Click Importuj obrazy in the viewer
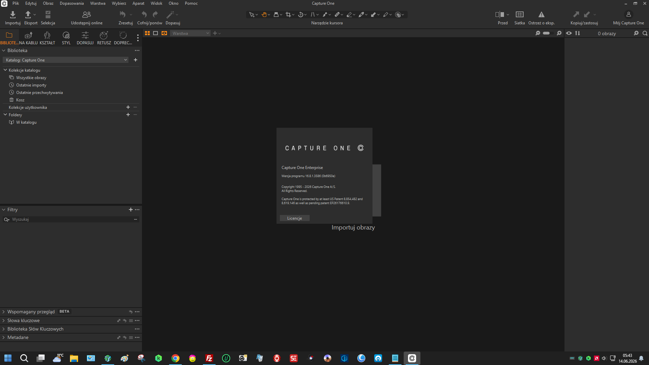This screenshot has width=649, height=365. [x=353, y=227]
